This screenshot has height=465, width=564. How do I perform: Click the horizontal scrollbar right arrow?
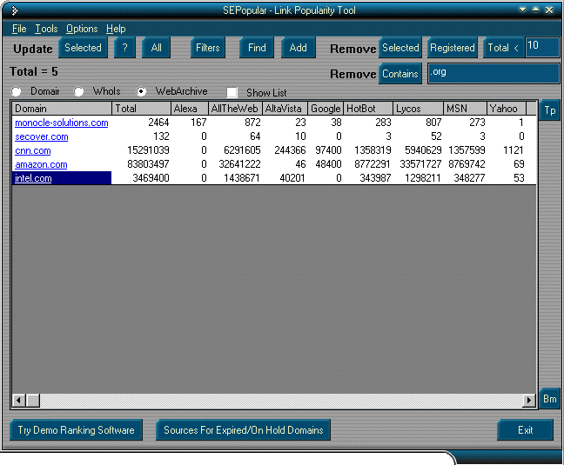[529, 400]
